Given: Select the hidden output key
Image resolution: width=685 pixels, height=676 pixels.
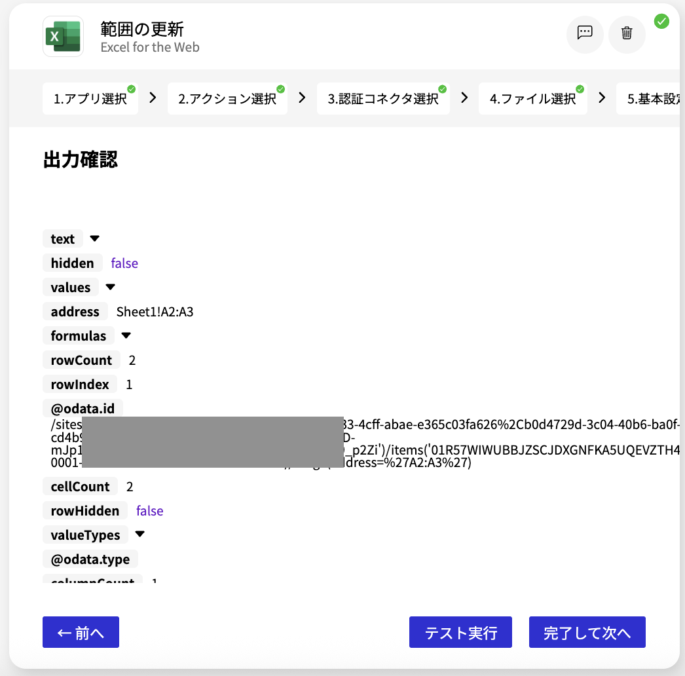Looking at the screenshot, I should [73, 263].
